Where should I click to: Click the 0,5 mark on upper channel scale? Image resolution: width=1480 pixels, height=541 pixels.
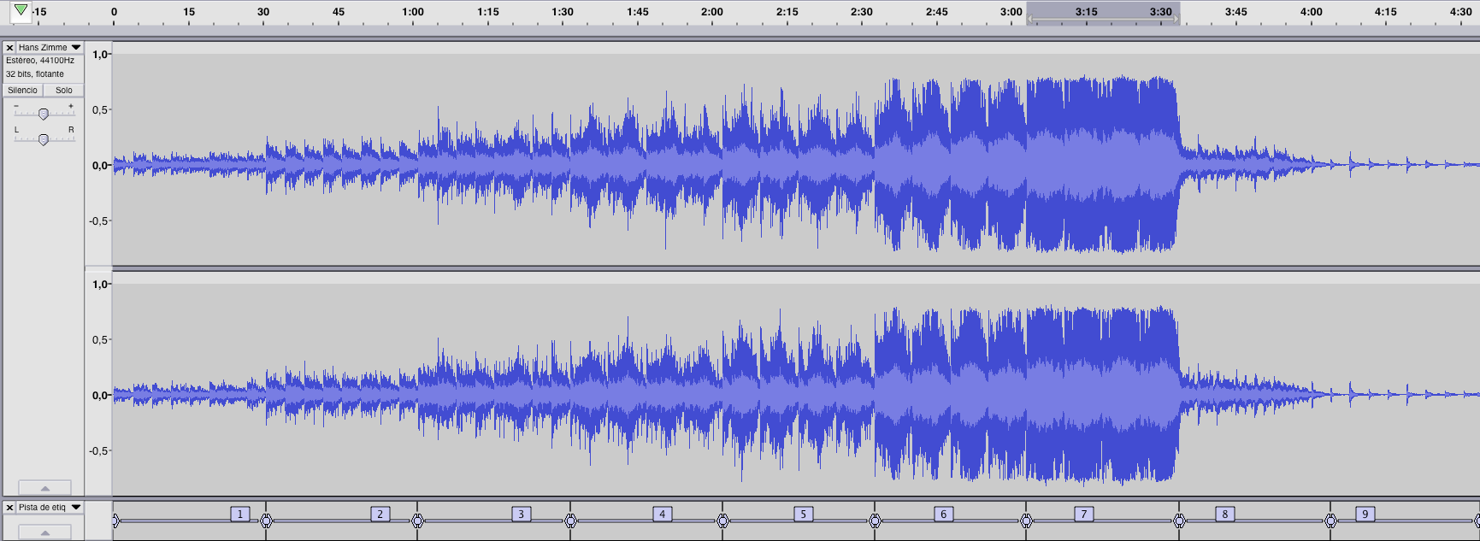[x=101, y=109]
